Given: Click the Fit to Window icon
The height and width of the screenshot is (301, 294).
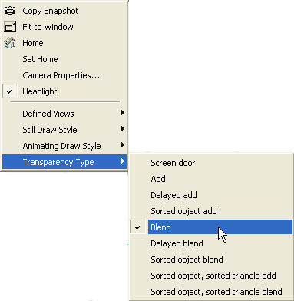Looking at the screenshot, I should click(10, 27).
